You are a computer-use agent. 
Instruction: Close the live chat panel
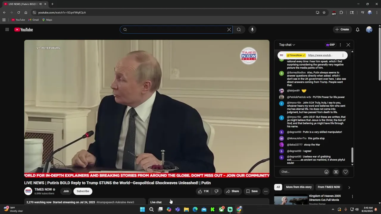[348, 45]
